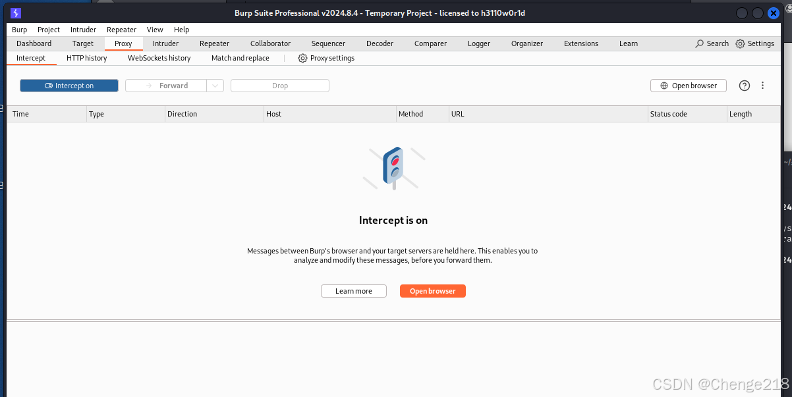
Task: Sort by the Method column header
Action: (x=422, y=114)
